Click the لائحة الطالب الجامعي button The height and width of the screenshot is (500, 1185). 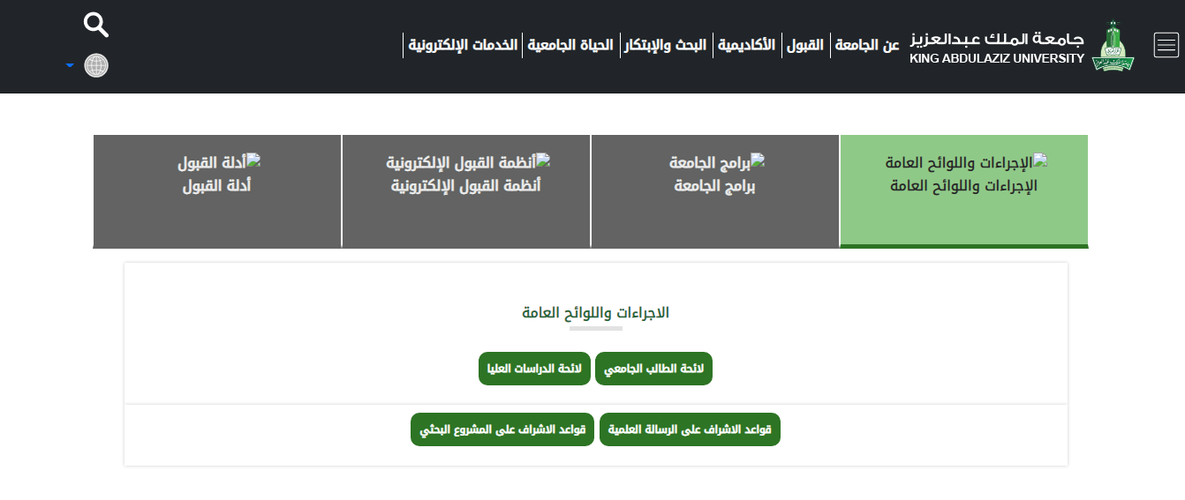pyautogui.click(x=653, y=369)
